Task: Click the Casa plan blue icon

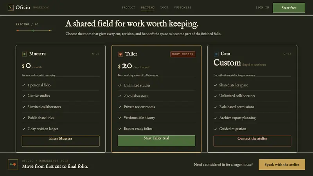Action: point(216,54)
